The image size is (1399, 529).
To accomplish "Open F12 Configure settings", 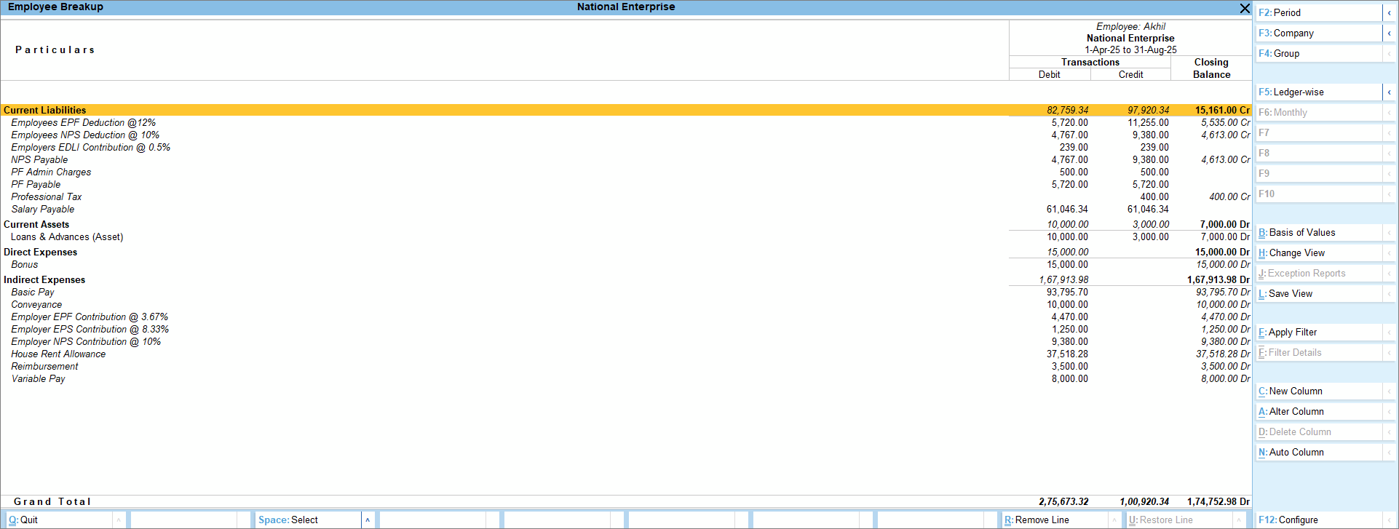I will 1317,520.
